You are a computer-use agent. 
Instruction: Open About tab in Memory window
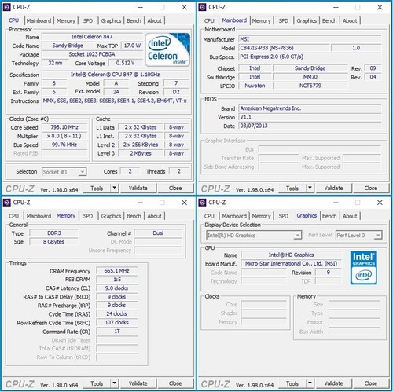(154, 216)
